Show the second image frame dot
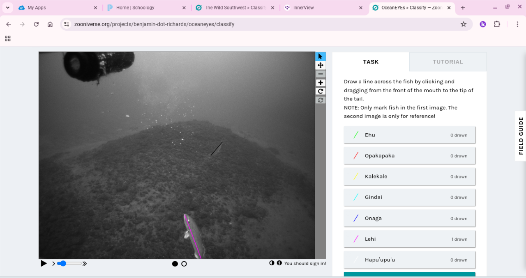 [184, 264]
